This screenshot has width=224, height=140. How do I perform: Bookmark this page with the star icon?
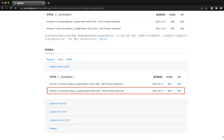[x=206, y=8]
